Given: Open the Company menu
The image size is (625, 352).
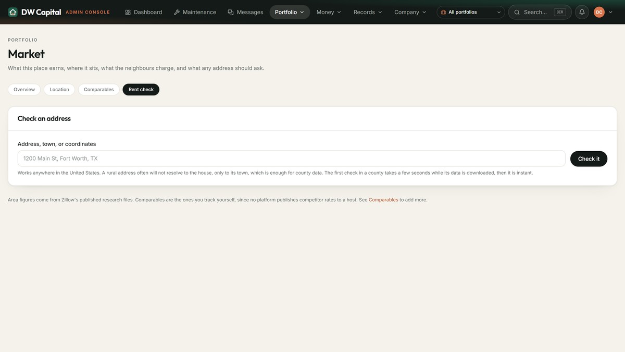Looking at the screenshot, I should click(410, 12).
